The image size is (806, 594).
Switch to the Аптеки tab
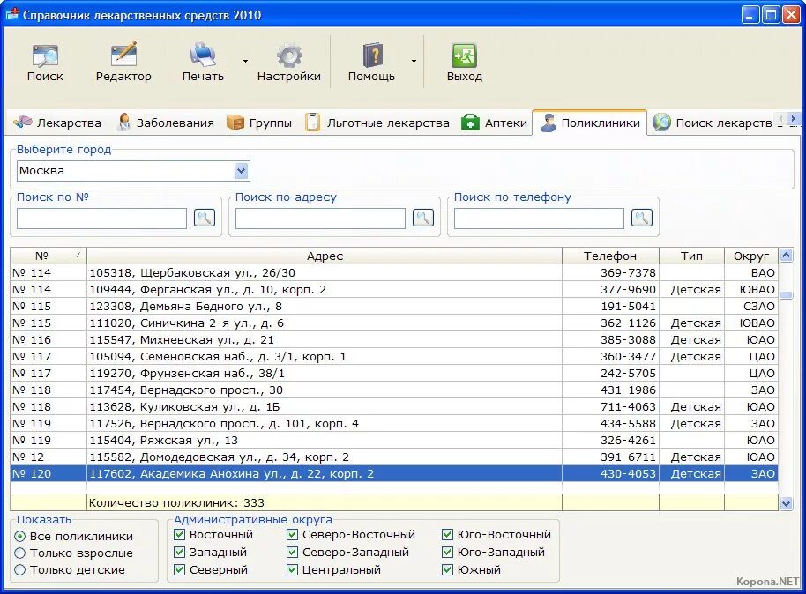pos(495,123)
